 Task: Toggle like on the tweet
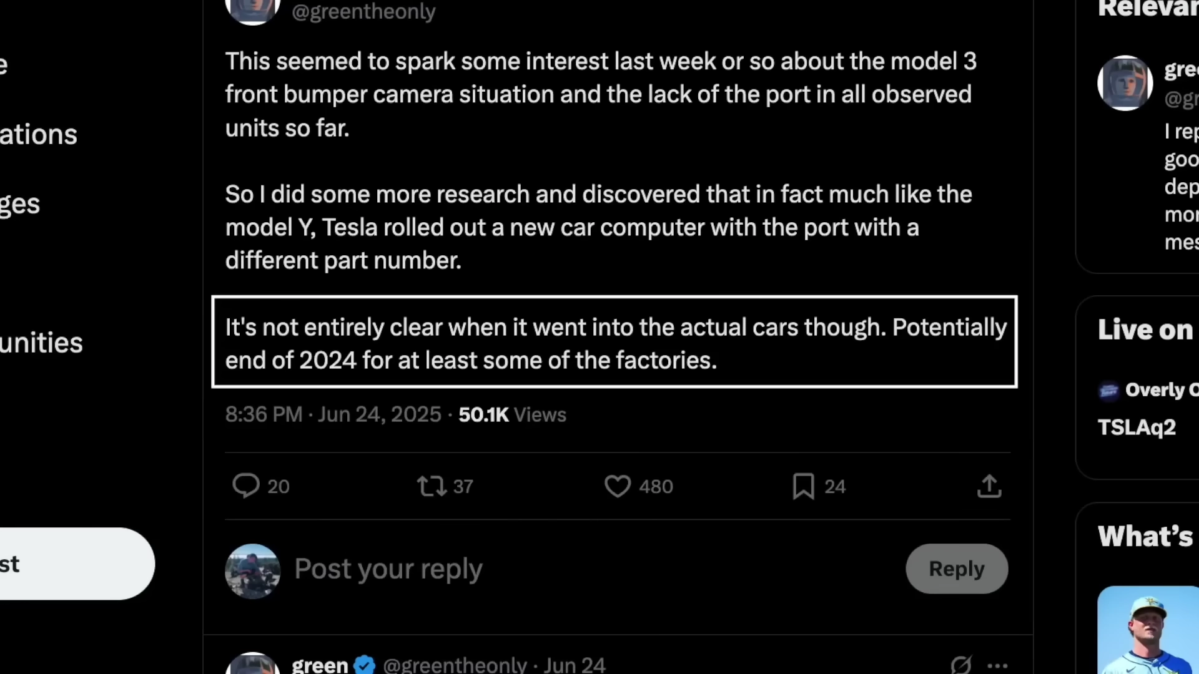tap(618, 486)
